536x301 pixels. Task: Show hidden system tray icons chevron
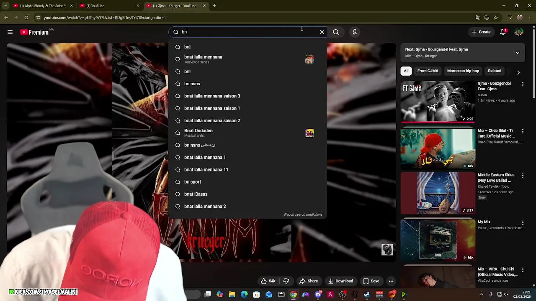pyautogui.click(x=482, y=295)
